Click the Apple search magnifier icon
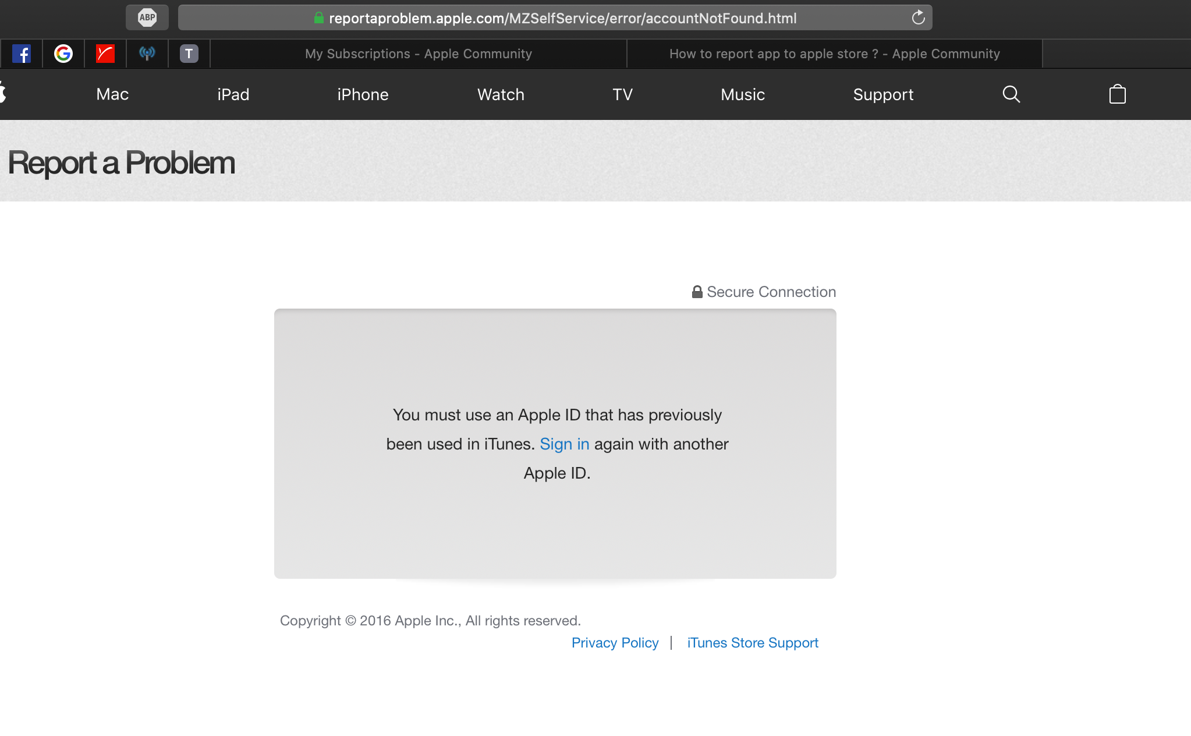 pyautogui.click(x=1011, y=94)
